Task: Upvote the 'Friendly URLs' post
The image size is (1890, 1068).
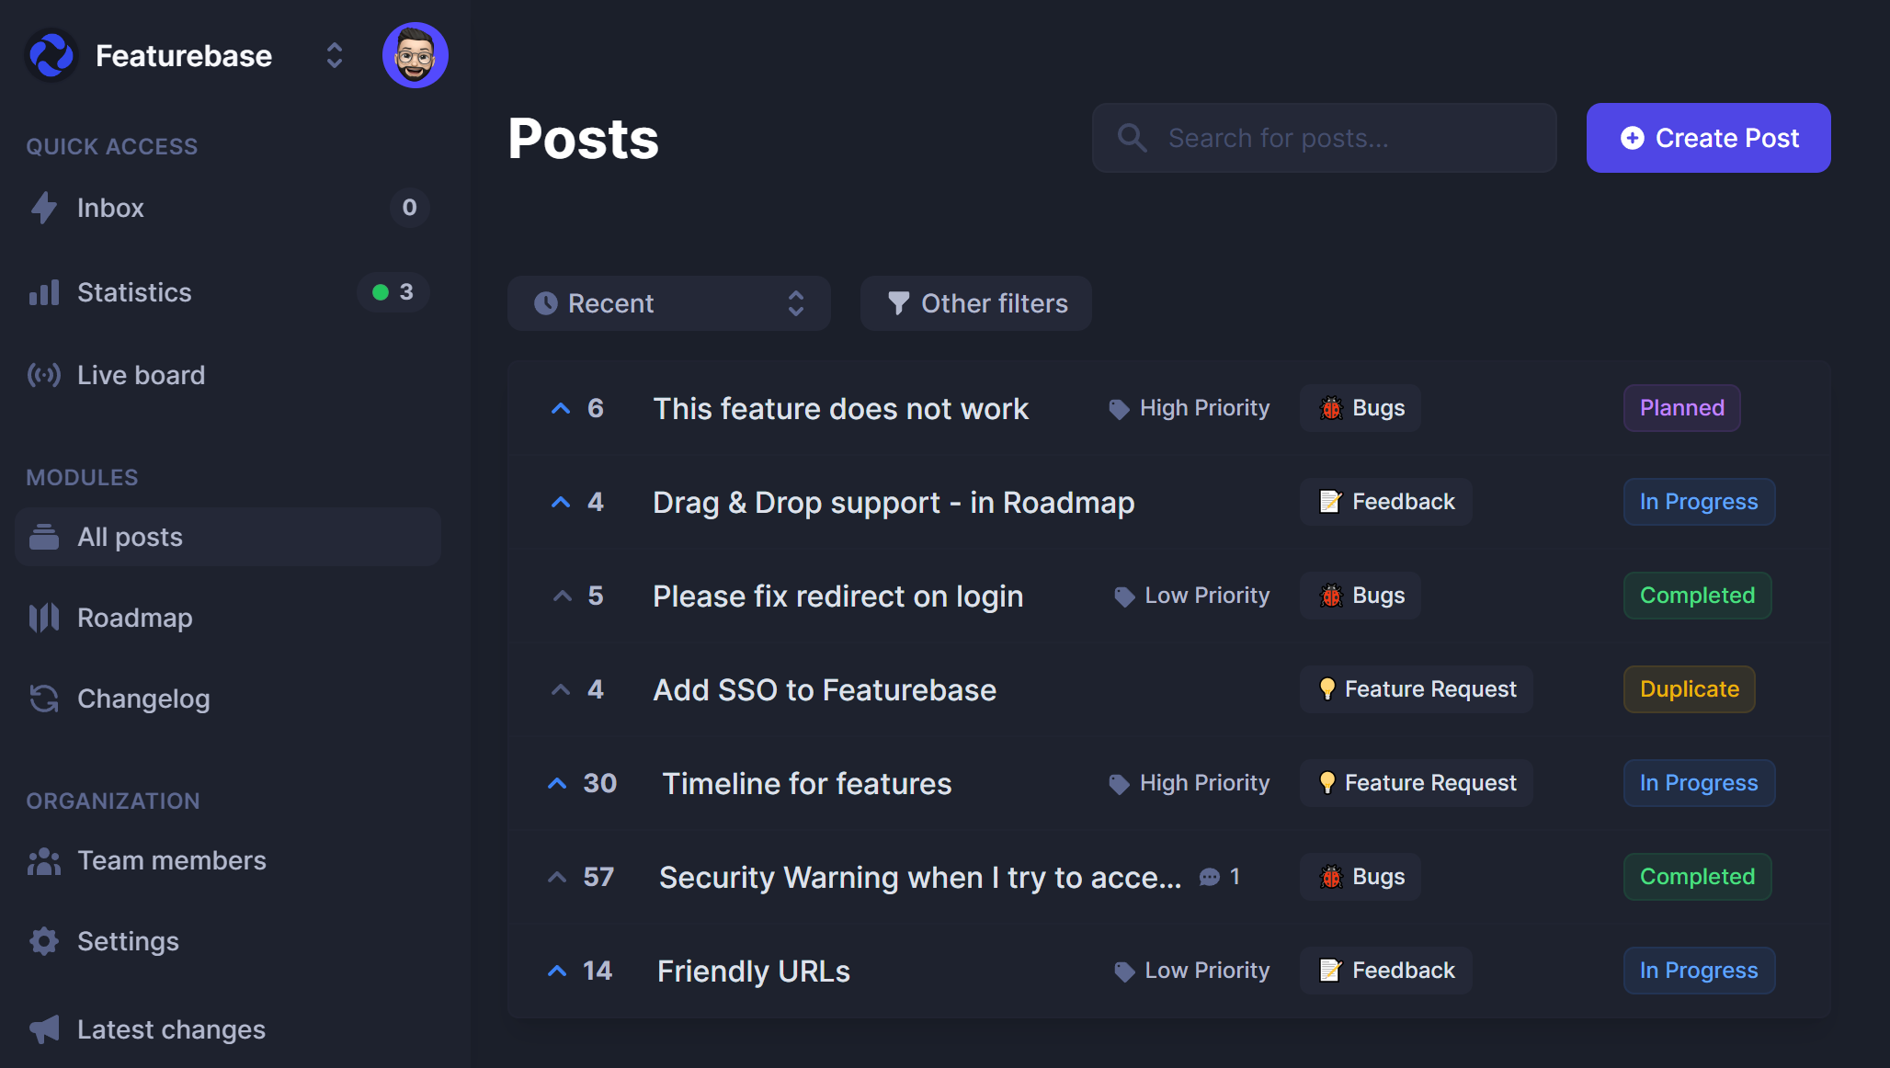Action: click(557, 970)
